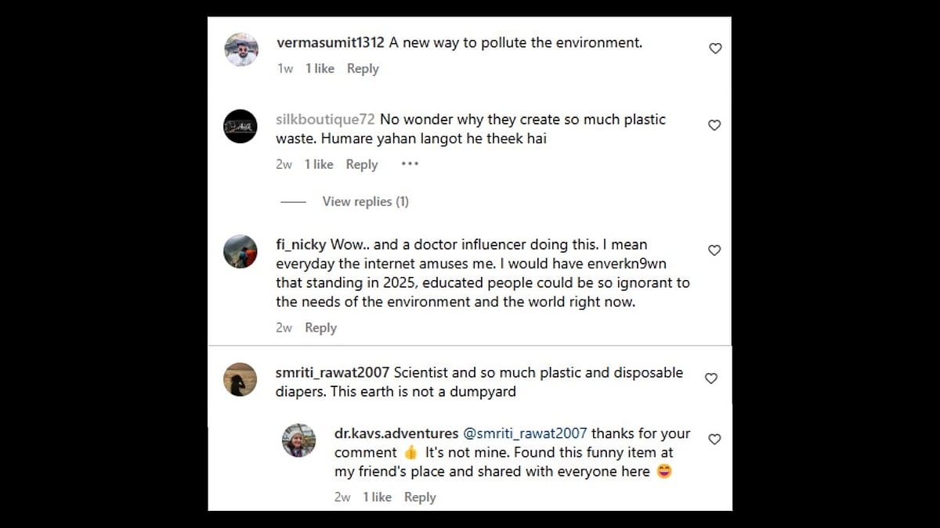The width and height of the screenshot is (940, 528).
Task: Open the @smriti_rawat2007 mention link
Action: [x=525, y=433]
